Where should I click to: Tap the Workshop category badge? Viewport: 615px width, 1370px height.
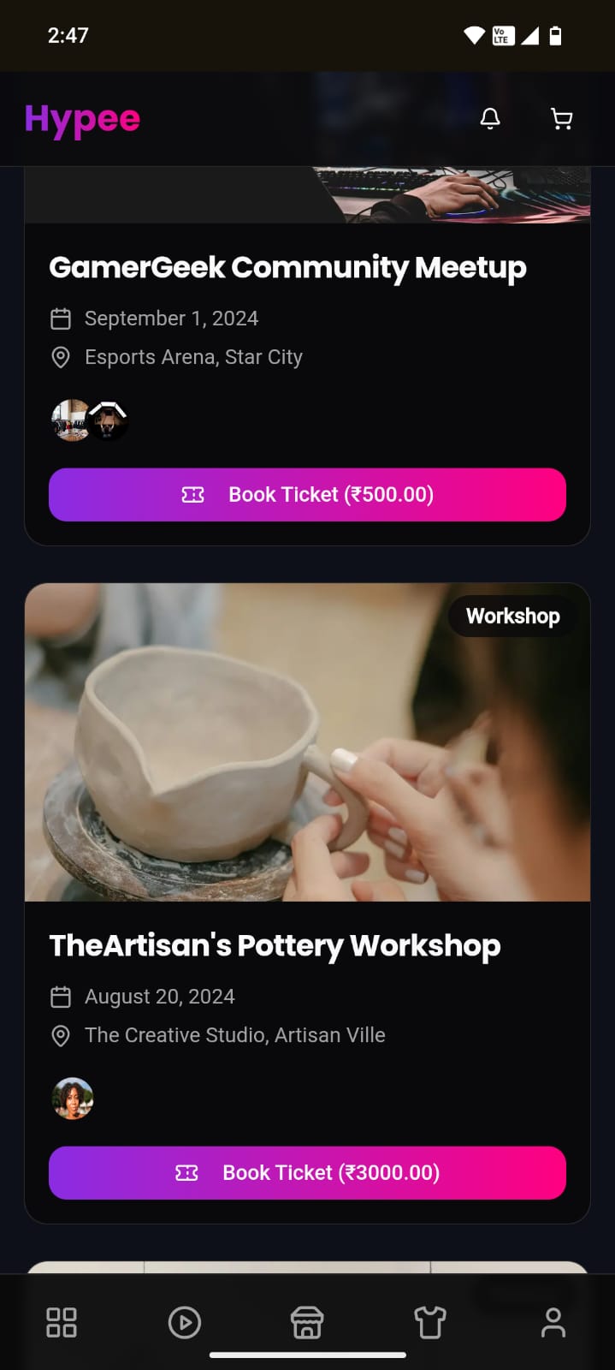pyautogui.click(x=512, y=616)
